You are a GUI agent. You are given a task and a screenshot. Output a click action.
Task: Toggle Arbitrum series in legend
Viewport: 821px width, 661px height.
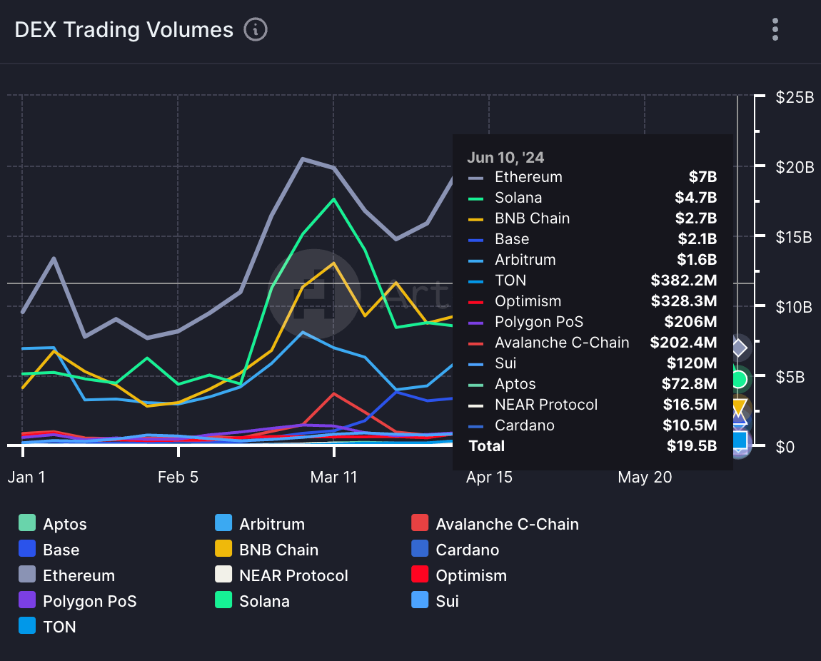point(260,523)
